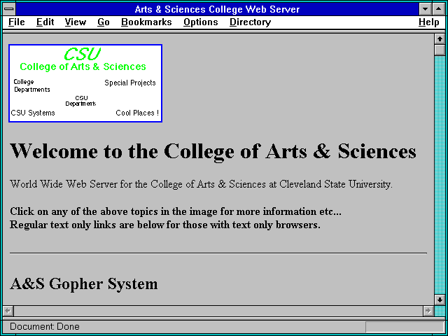
Task: Click the 'Click on any of the above topics' line
Action: (x=176, y=211)
